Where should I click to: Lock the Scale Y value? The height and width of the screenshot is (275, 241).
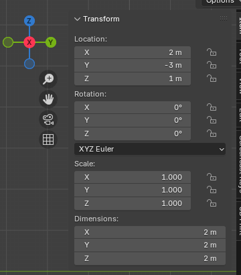click(x=212, y=190)
